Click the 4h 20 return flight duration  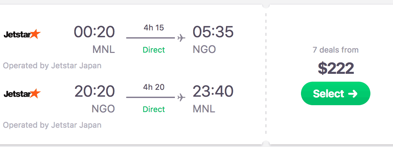[x=154, y=87]
